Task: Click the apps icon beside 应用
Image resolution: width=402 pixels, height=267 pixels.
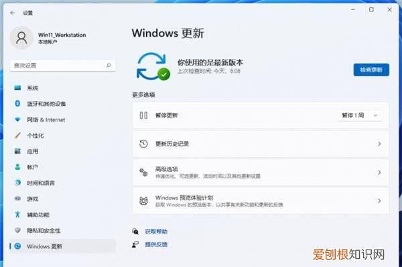Action: click(x=17, y=151)
